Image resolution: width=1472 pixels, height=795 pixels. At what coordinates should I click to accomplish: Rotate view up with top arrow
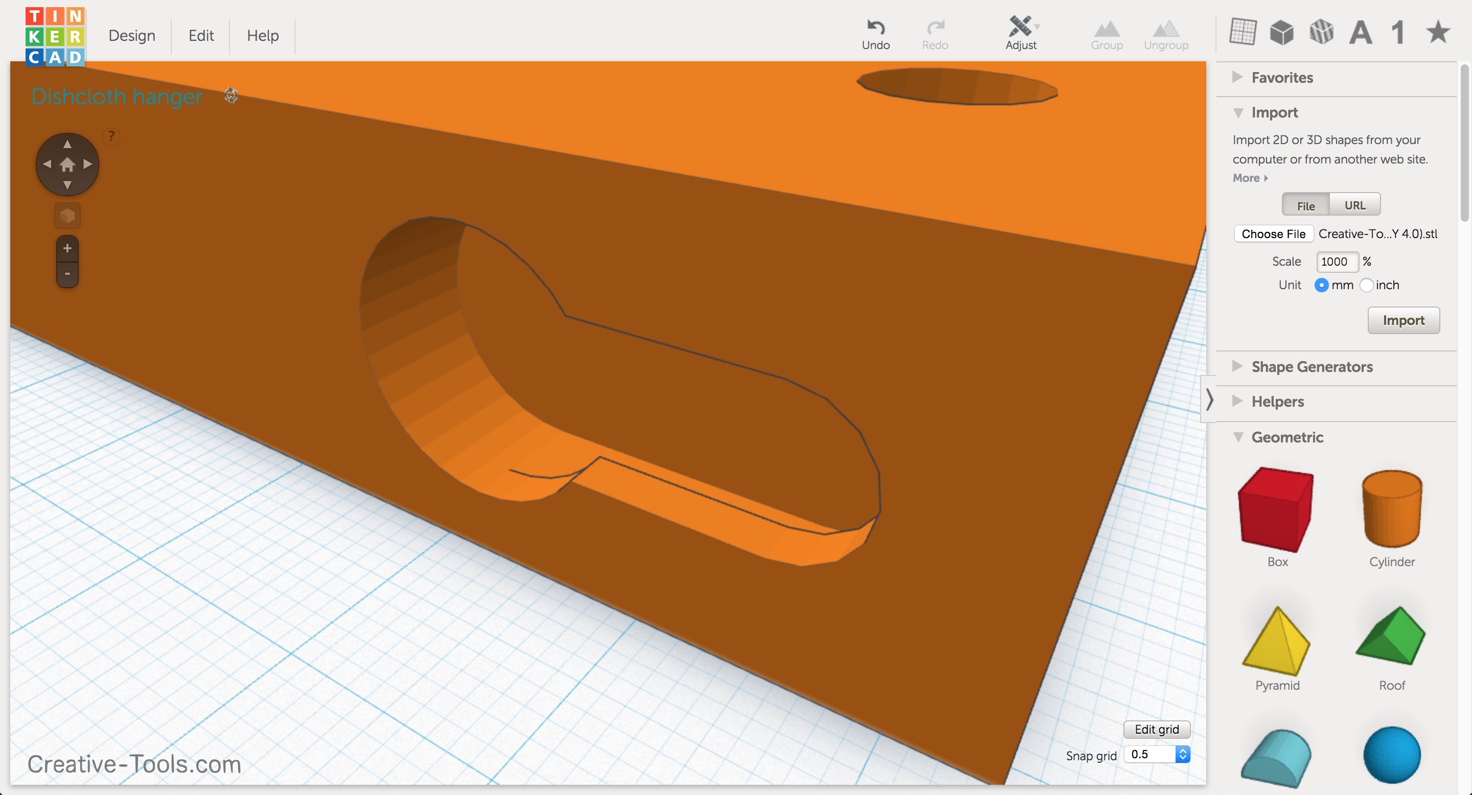[x=67, y=144]
